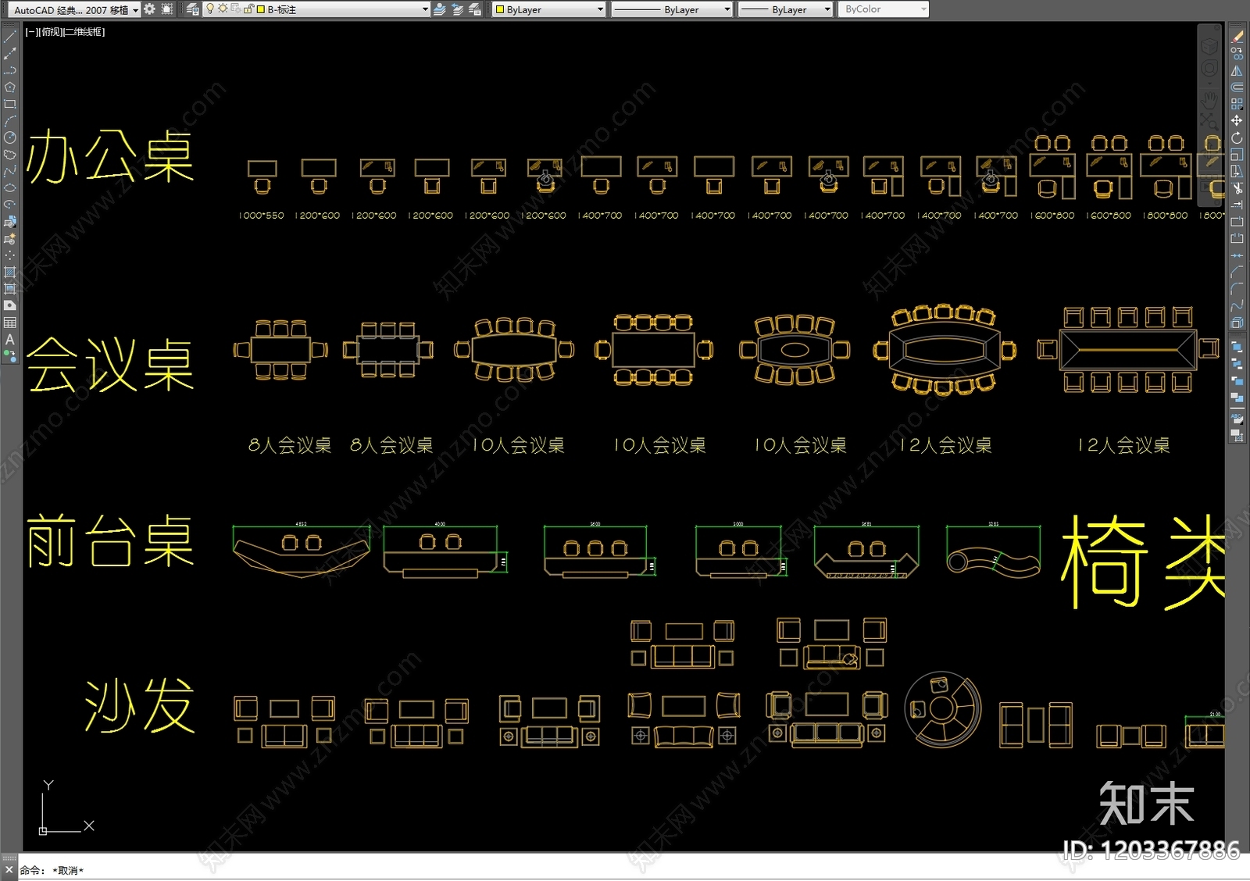This screenshot has height=881, width=1250.
Task: Select the Erase tool
Action: pos(1237,37)
